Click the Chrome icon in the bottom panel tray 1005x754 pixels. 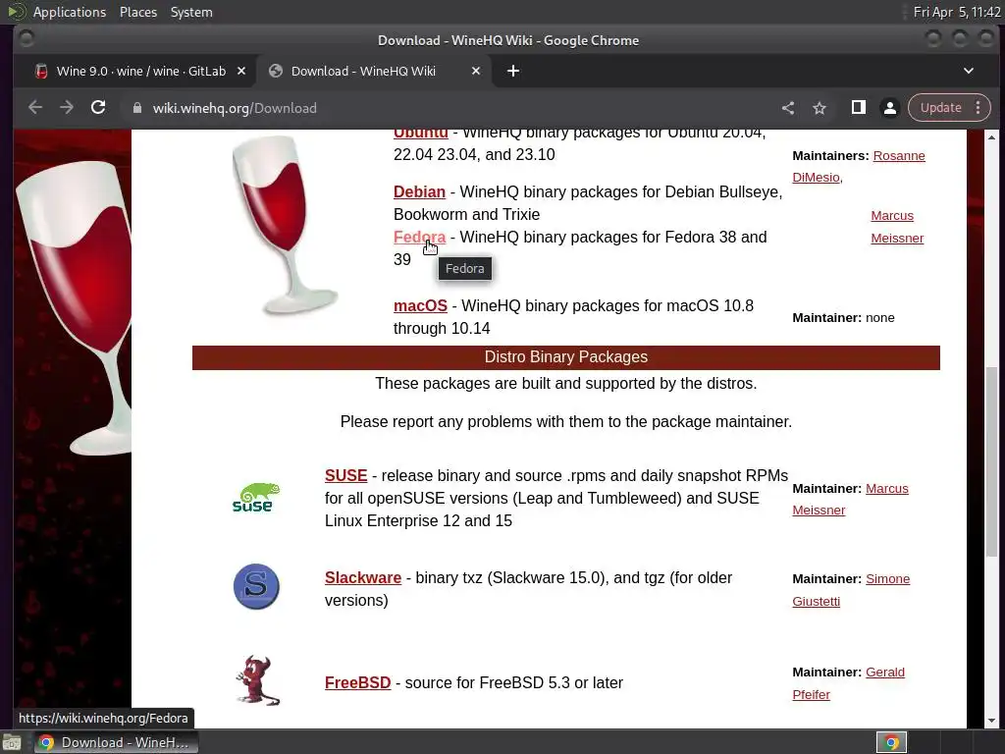891,742
